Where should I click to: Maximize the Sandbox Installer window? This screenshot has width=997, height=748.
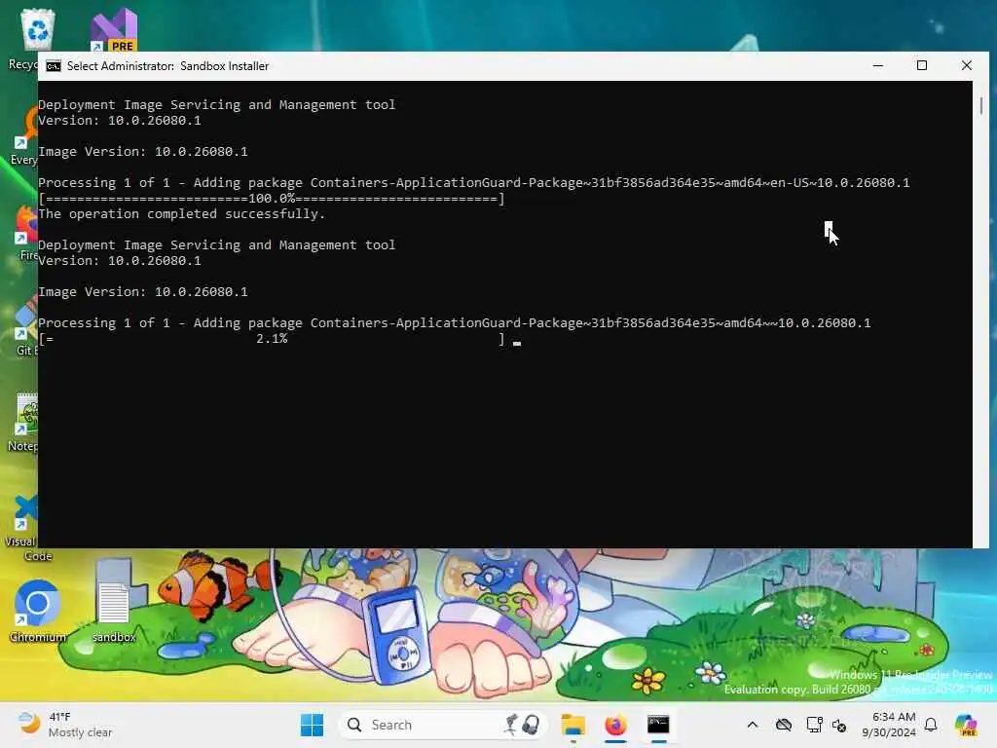tap(922, 65)
